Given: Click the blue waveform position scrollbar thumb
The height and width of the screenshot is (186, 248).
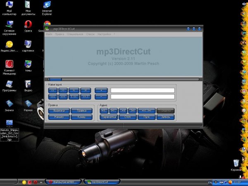Looking at the screenshot, I should click(55, 79).
